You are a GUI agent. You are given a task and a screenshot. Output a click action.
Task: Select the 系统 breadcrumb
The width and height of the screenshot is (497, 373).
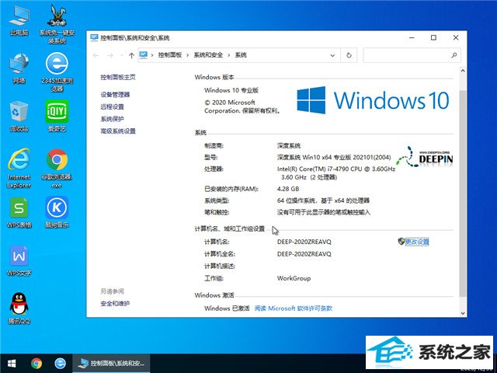[x=241, y=55]
